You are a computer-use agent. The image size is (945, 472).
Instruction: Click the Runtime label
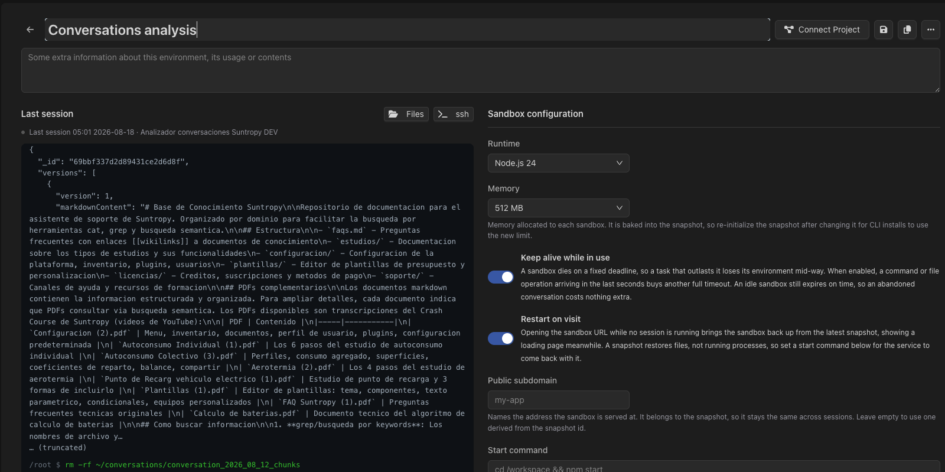504,144
